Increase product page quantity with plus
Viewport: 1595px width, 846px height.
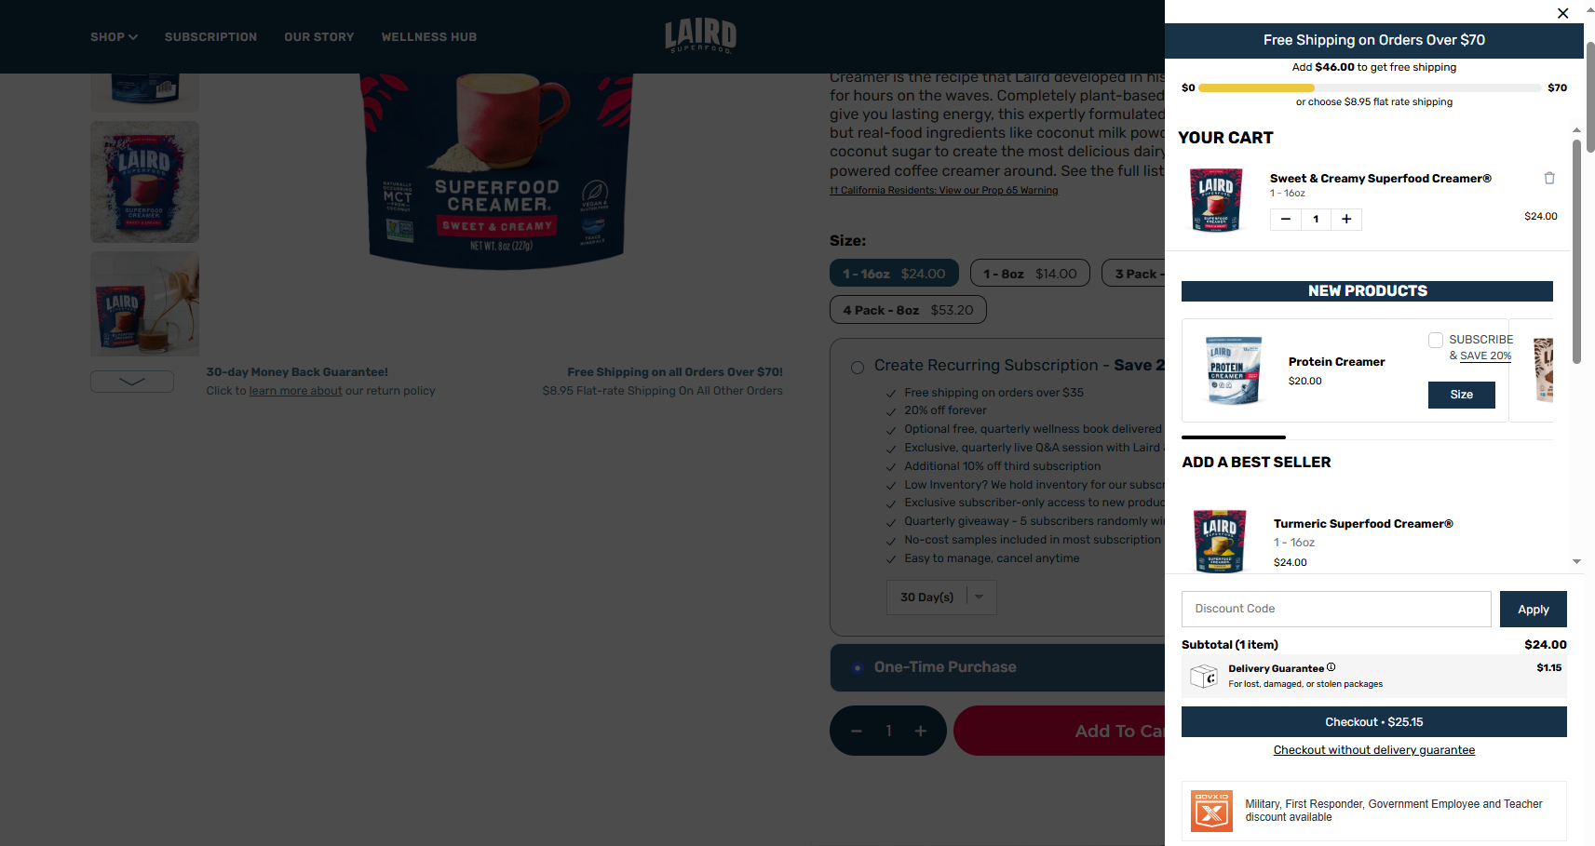[x=921, y=732]
